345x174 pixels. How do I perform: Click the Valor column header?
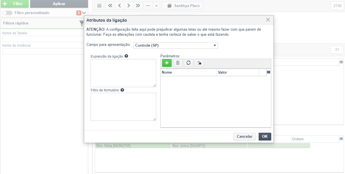(x=238, y=72)
